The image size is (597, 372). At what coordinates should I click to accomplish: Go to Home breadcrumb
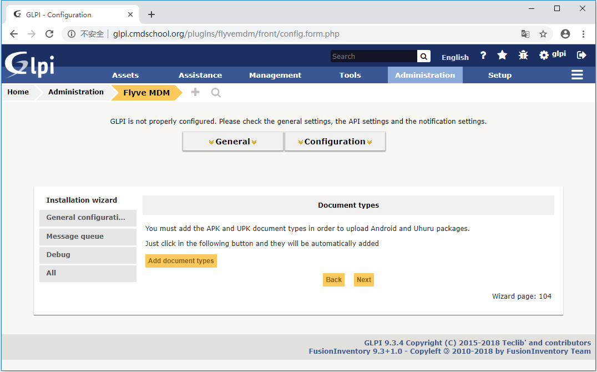pos(18,92)
